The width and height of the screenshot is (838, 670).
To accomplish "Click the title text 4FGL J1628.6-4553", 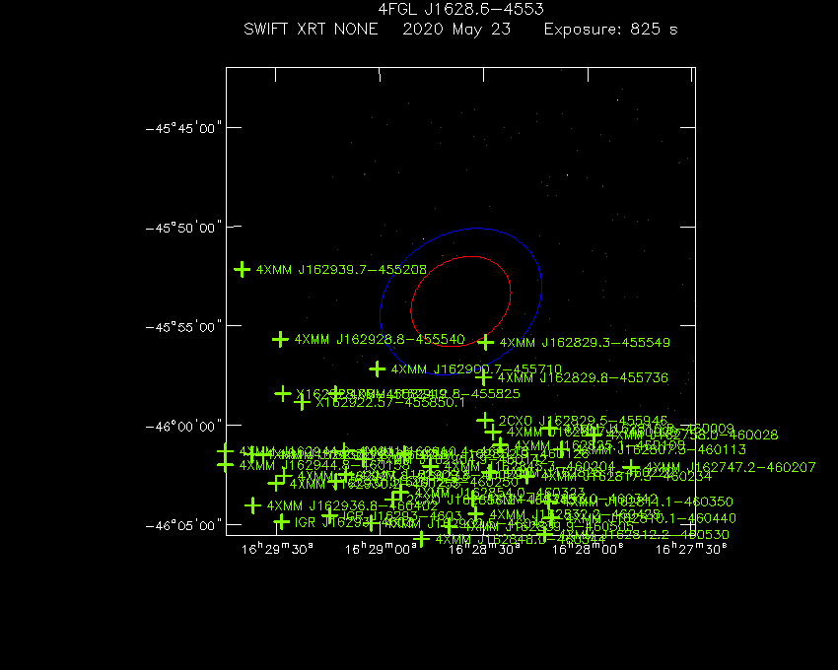I will click(460, 9).
